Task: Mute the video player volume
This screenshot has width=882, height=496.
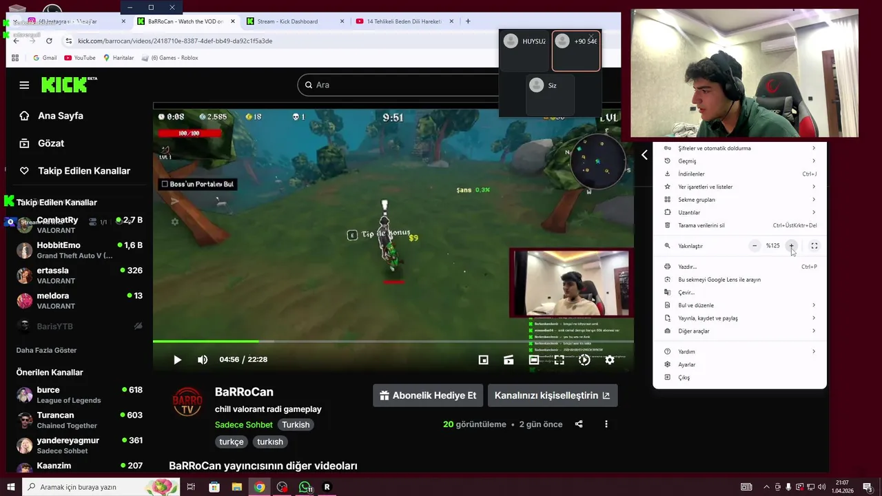Action: tap(203, 360)
